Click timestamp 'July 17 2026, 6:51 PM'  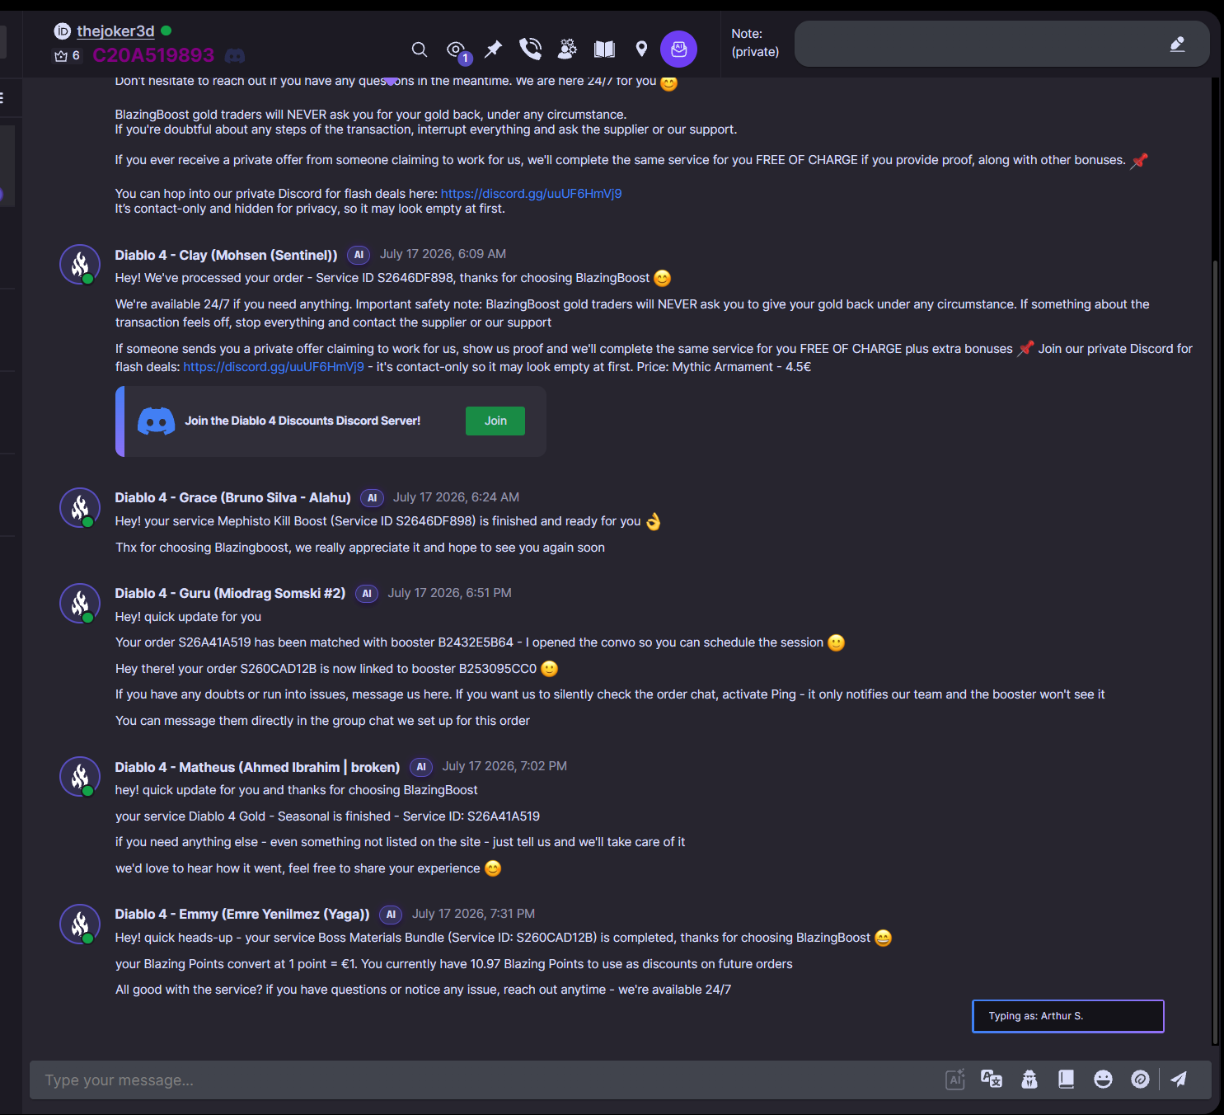[x=449, y=593]
